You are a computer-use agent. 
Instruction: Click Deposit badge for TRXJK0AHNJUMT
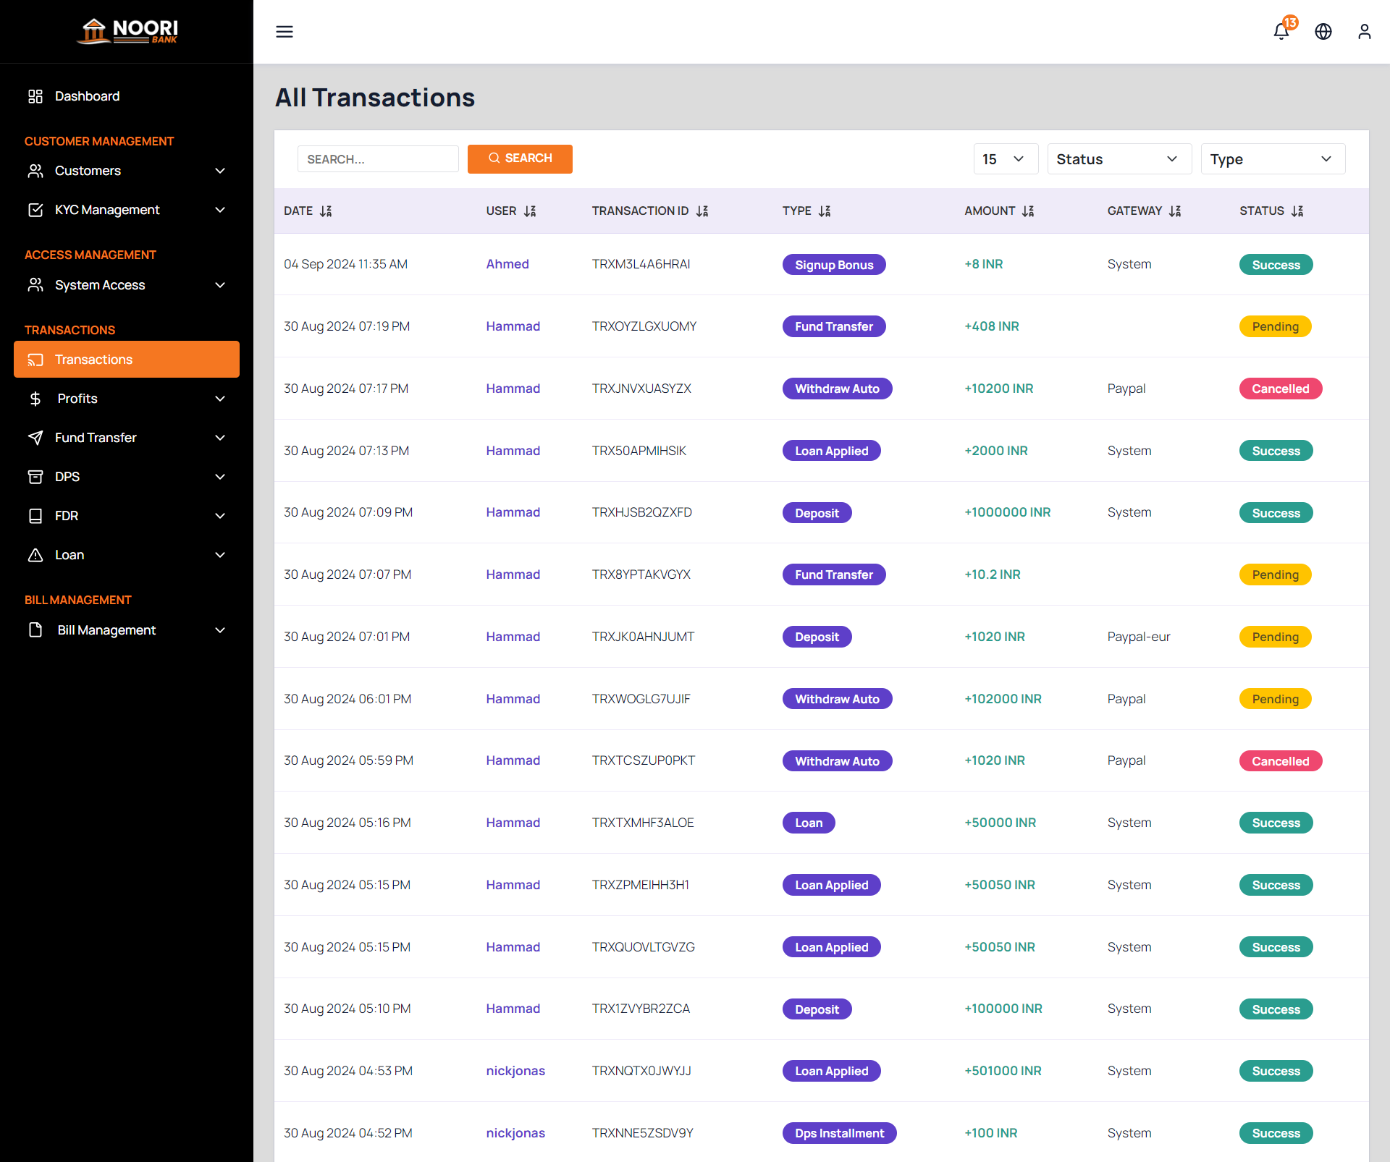[x=817, y=637]
